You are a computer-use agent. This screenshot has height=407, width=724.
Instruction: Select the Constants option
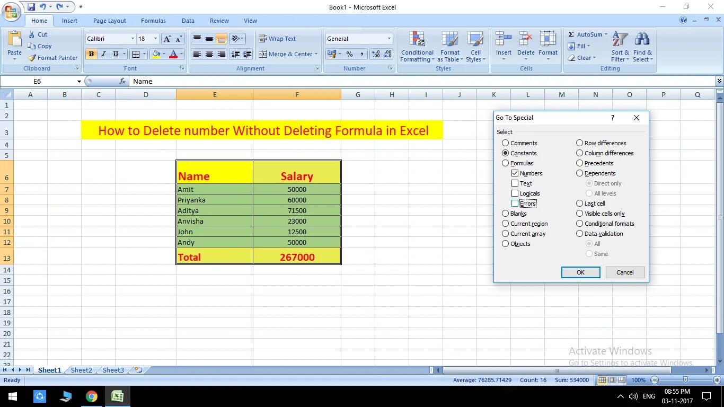[x=505, y=153]
